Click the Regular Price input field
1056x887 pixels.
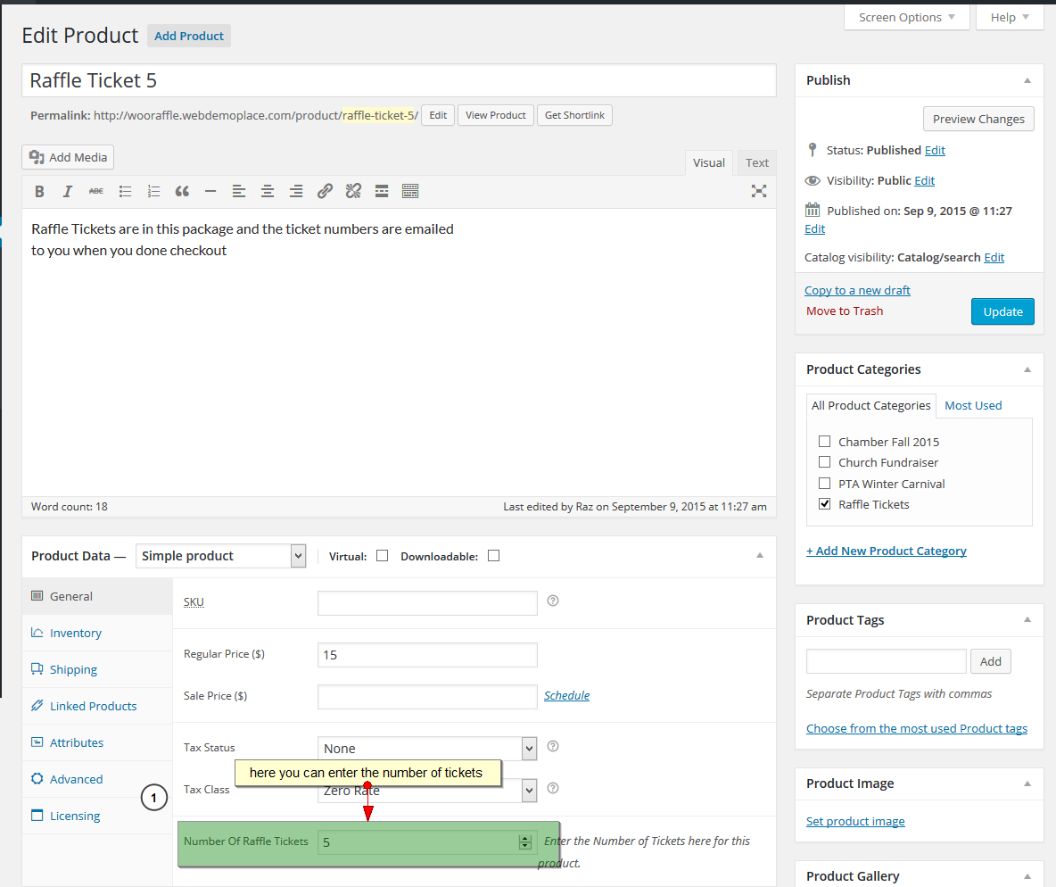(x=427, y=654)
